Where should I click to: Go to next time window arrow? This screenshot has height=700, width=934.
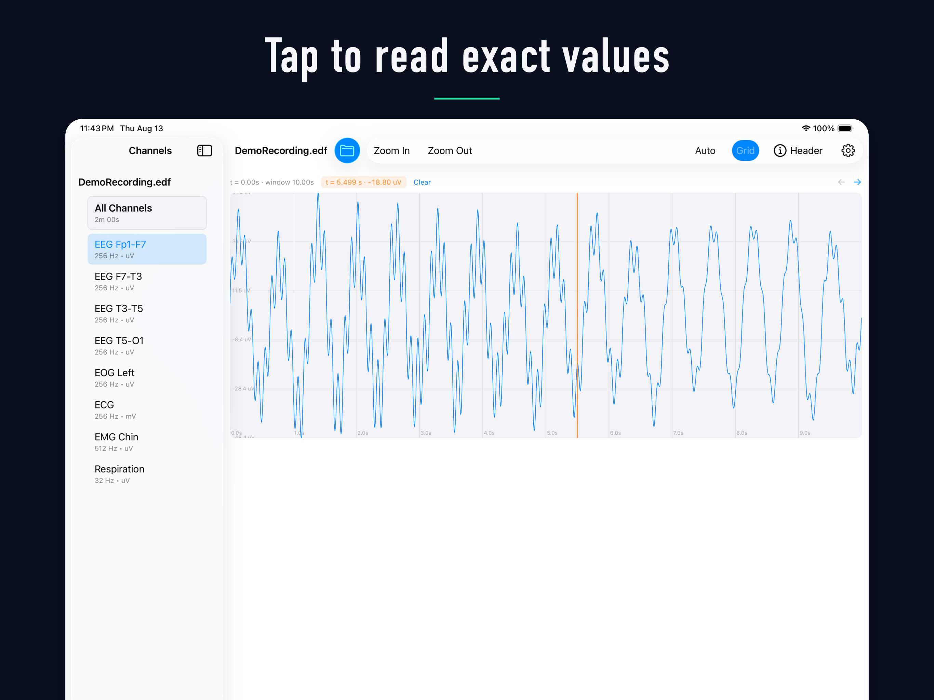pos(857,182)
